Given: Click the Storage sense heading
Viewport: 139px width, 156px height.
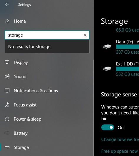Looking at the screenshot, I should (119, 95).
